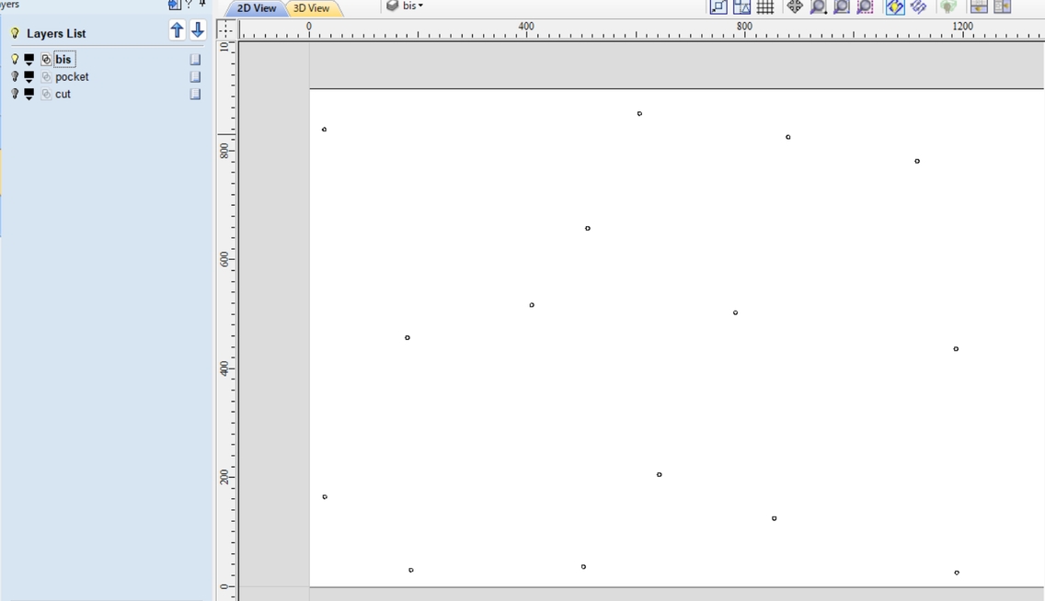Click the vertical ruler at 400 mark
Screen dimensions: 1045x601
pyautogui.click(x=226, y=369)
